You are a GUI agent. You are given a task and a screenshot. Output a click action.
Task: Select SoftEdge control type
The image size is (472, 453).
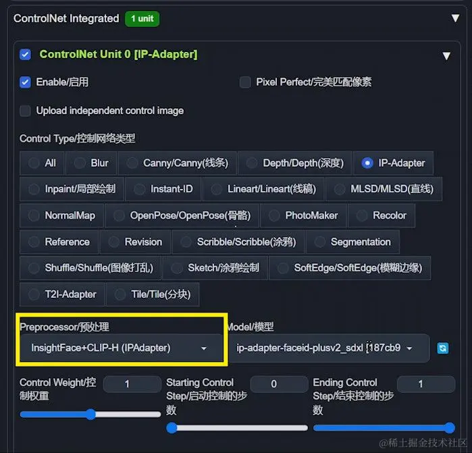(350, 268)
